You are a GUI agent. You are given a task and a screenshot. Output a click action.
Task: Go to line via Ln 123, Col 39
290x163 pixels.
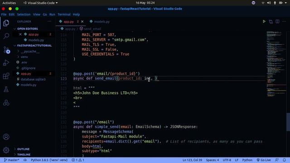click(x=192, y=160)
